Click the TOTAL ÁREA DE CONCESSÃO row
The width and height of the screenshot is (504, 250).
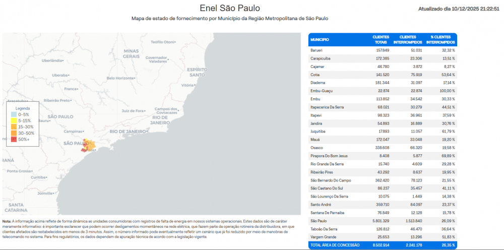coord(382,245)
